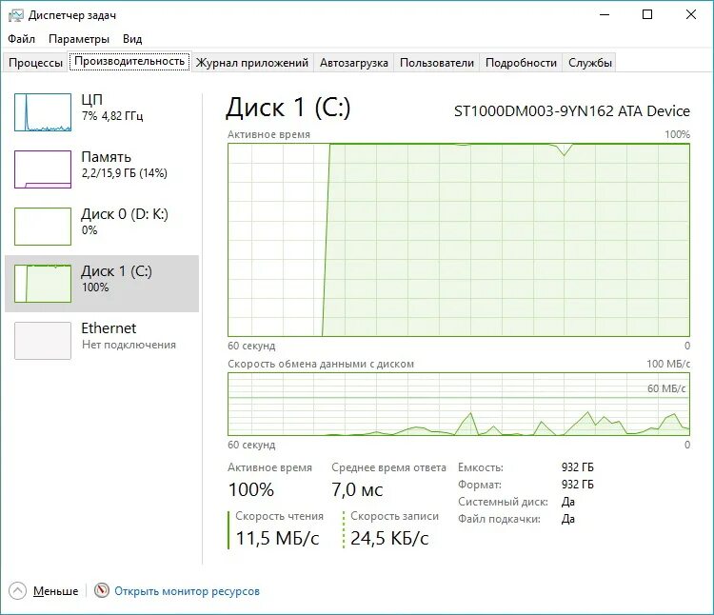The image size is (714, 615).
Task: Click the Ethernet mini graph
Action: point(43,341)
